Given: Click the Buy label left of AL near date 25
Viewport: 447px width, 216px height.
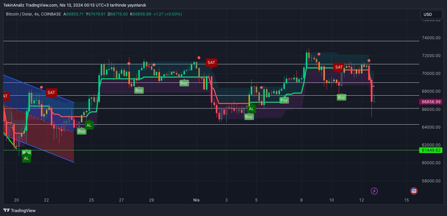Looking at the screenshot, I should (x=82, y=131).
